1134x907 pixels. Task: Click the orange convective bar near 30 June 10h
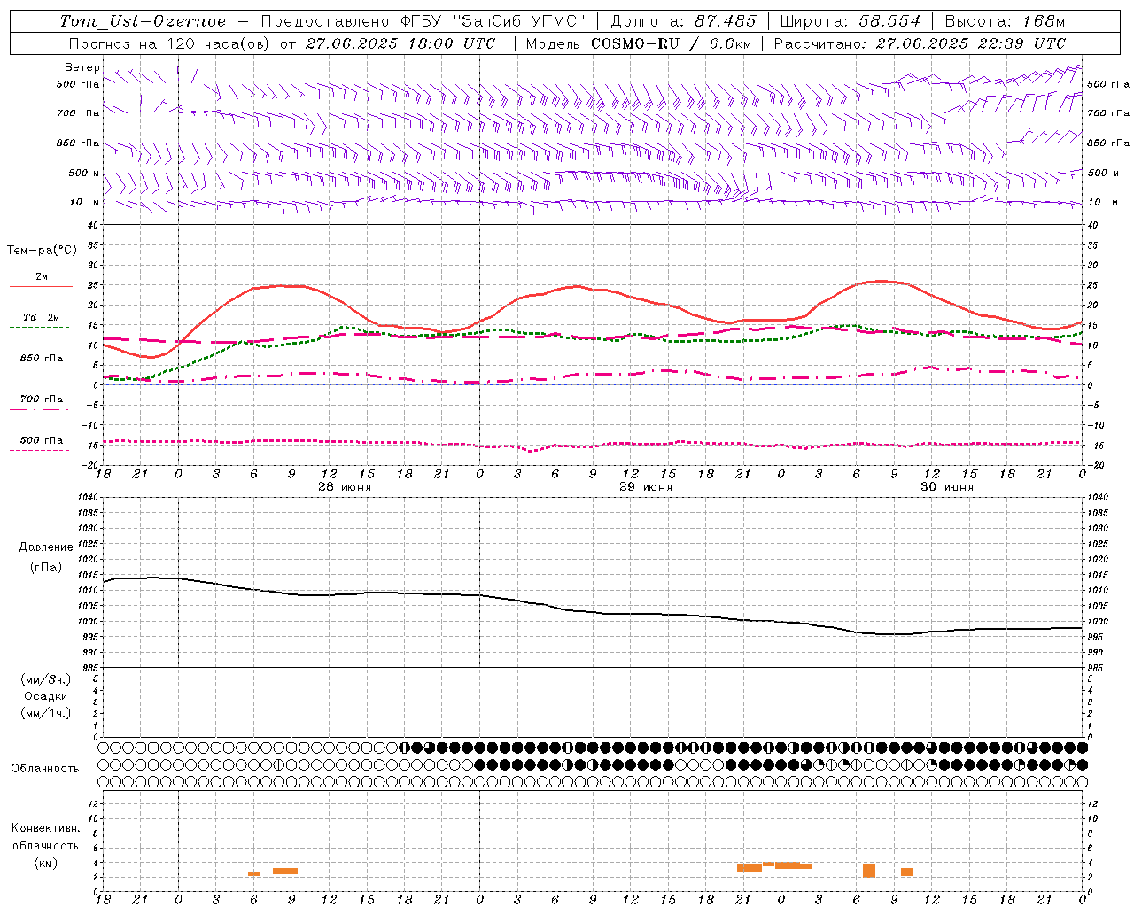(906, 872)
